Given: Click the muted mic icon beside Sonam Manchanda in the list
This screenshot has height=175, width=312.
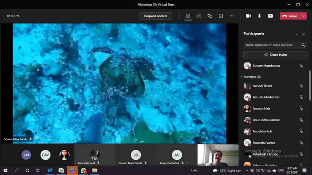Looking at the screenshot, I should 301,66.
